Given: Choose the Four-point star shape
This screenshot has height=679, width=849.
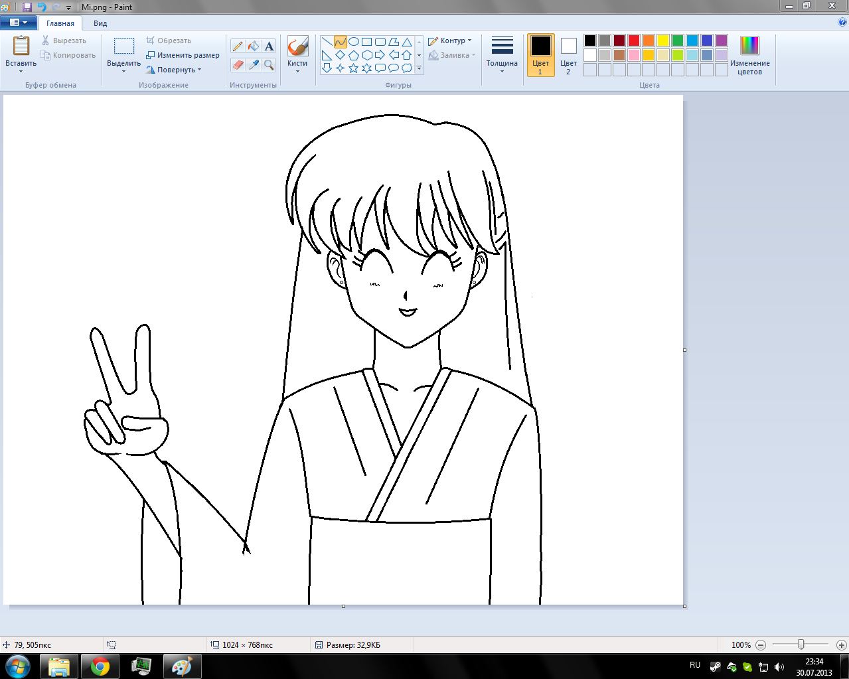Looking at the screenshot, I should (x=340, y=68).
